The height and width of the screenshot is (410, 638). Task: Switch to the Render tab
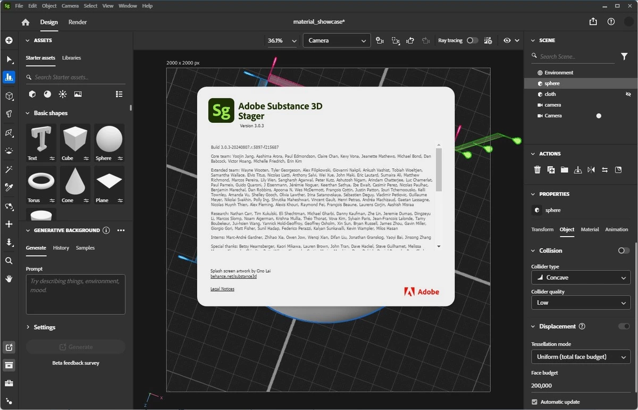78,22
